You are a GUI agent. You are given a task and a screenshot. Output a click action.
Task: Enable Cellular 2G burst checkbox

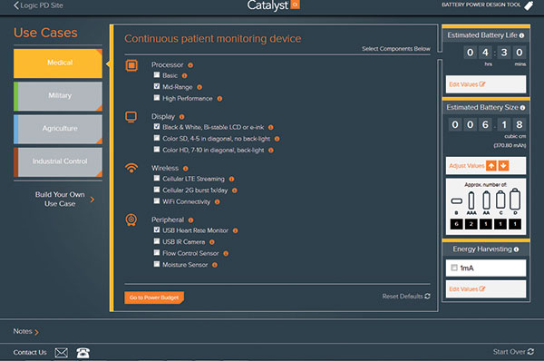pyautogui.click(x=157, y=190)
